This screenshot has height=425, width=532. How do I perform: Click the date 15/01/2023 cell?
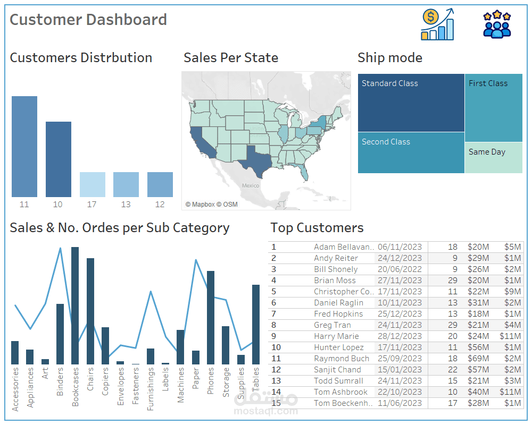[x=400, y=370]
